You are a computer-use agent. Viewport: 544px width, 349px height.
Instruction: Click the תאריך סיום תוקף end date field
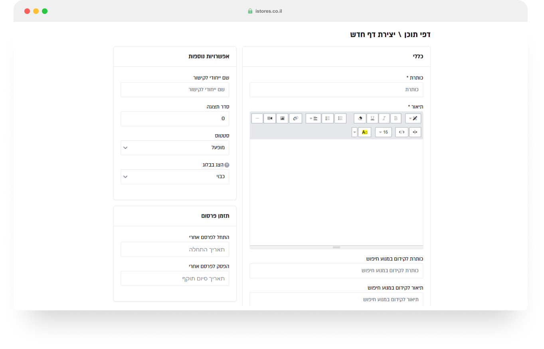pyautogui.click(x=175, y=278)
